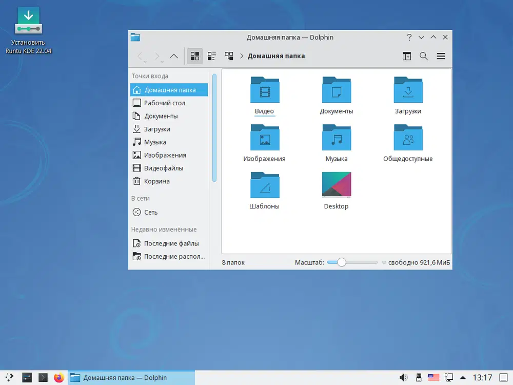Image resolution: width=513 pixels, height=385 pixels.
Task: Select the Desktop folder thumbnail
Action: tap(337, 185)
